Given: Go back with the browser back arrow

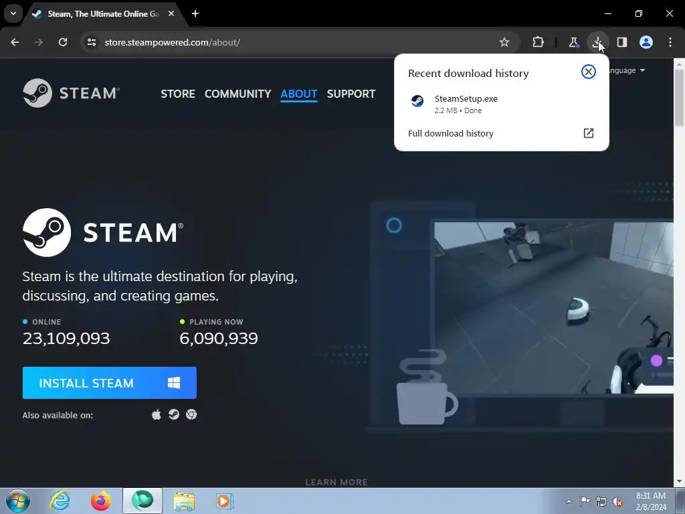Looking at the screenshot, I should coord(15,42).
